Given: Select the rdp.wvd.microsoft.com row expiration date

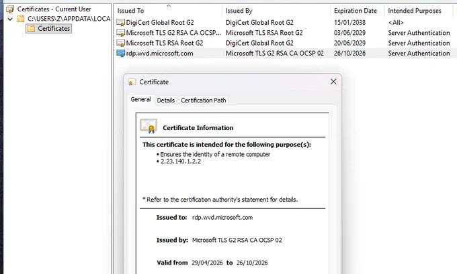Looking at the screenshot, I should 349,54.
